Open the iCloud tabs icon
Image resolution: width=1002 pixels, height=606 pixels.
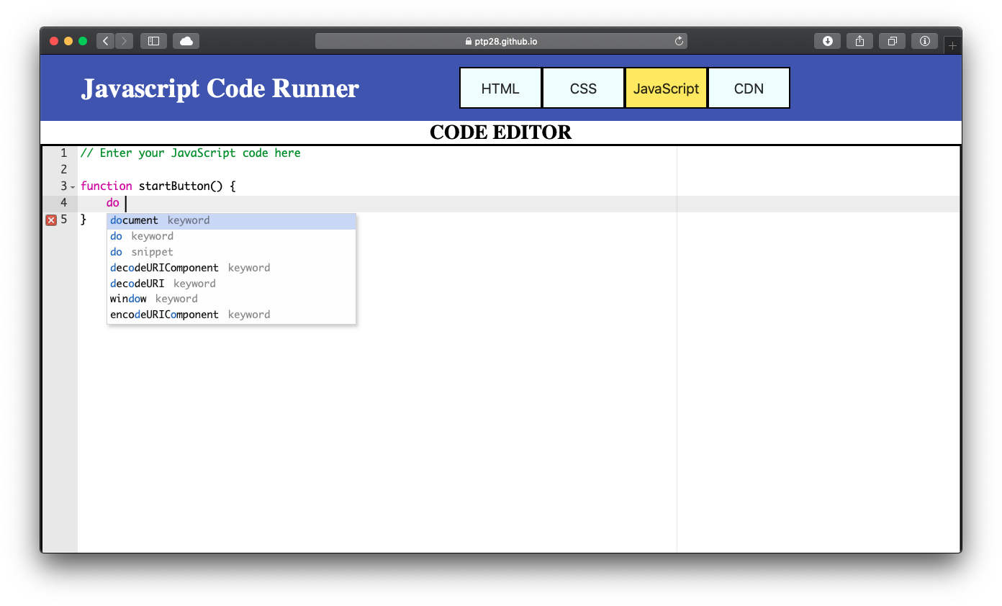tap(186, 41)
